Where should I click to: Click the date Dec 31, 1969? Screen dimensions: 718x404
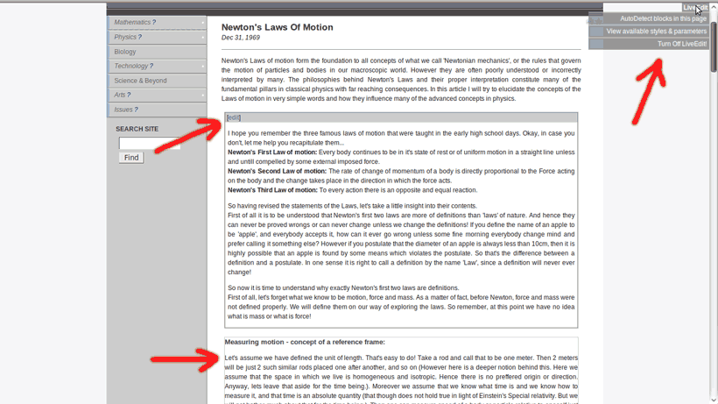point(241,38)
